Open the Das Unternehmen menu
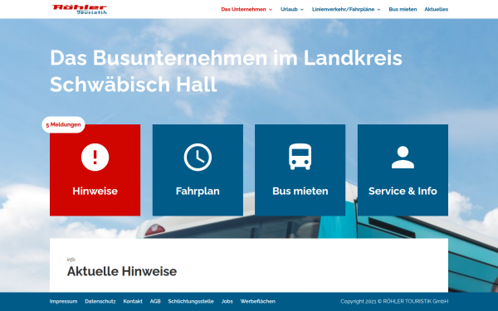The height and width of the screenshot is (311, 498). 243,9
